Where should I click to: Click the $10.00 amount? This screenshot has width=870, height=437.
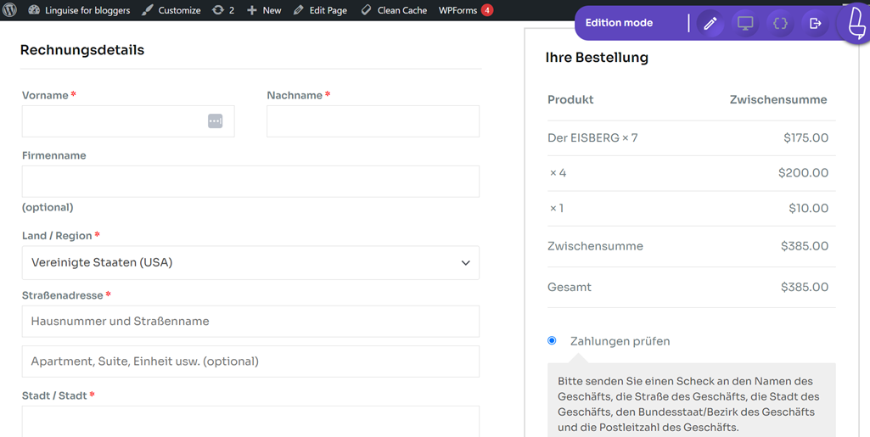pyautogui.click(x=808, y=209)
